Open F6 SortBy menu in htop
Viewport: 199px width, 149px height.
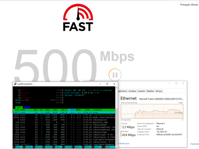click(67, 147)
